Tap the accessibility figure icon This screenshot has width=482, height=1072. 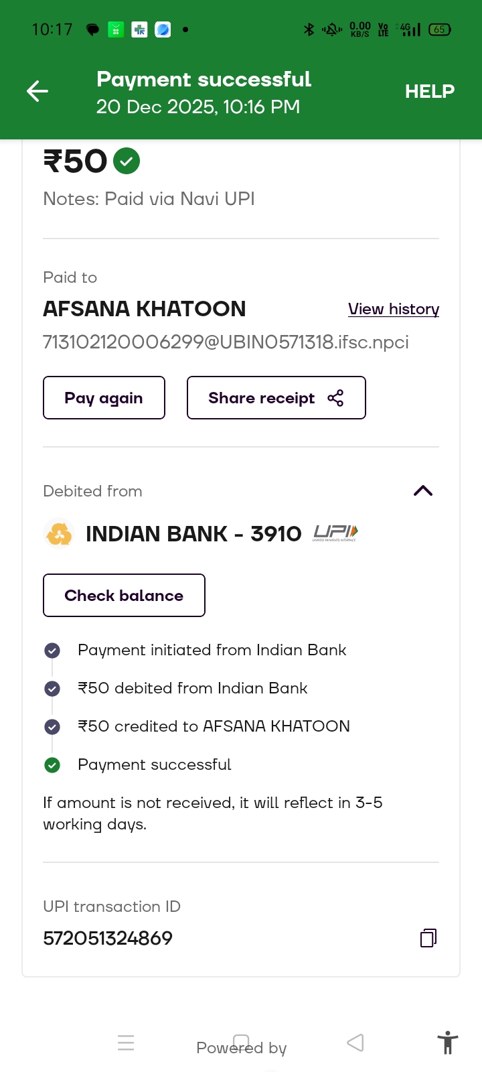[x=447, y=1043]
